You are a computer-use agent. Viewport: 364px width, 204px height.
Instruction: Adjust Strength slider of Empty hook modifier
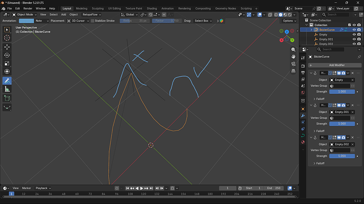coord(342,92)
